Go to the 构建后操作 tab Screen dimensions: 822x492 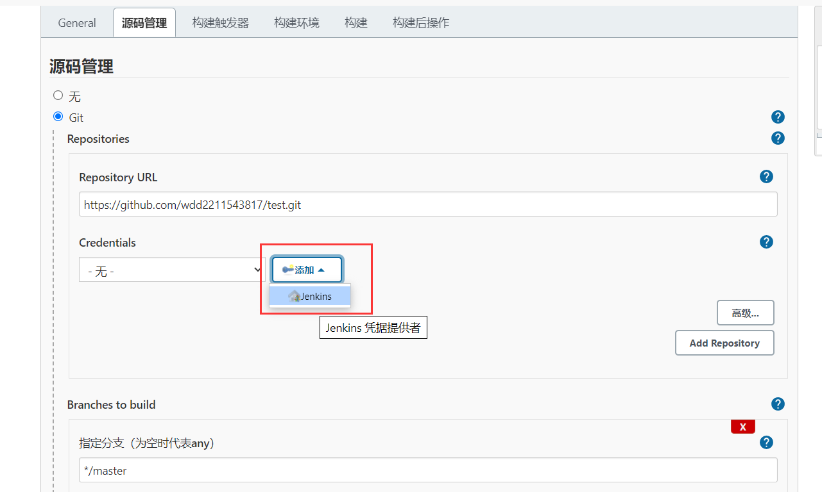coord(421,23)
